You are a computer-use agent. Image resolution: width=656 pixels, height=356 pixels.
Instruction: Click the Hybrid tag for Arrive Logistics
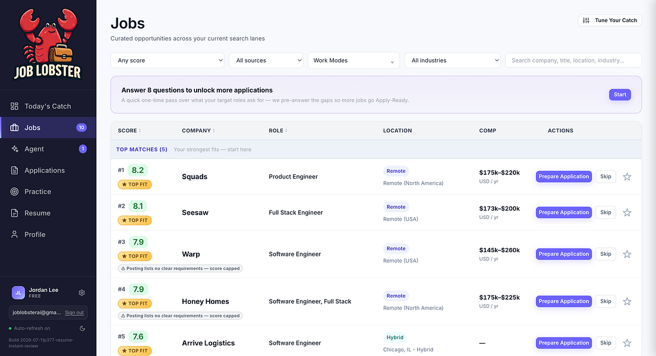coord(395,337)
